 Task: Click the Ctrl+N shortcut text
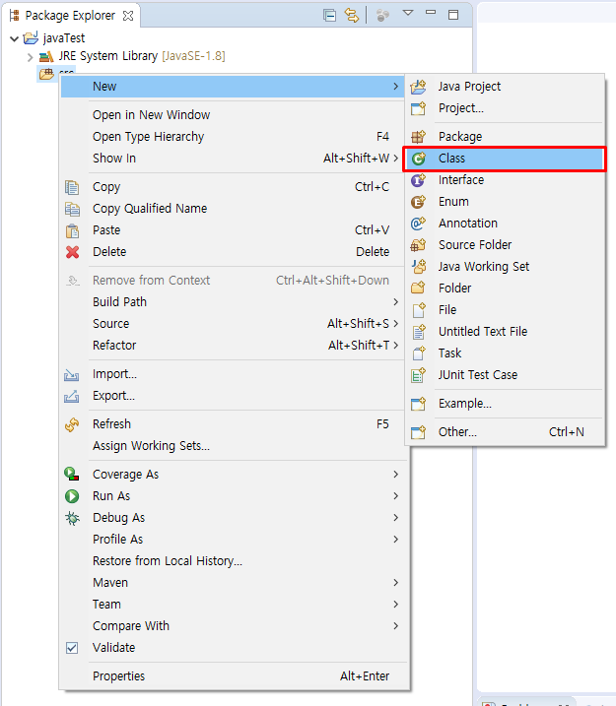pyautogui.click(x=566, y=432)
